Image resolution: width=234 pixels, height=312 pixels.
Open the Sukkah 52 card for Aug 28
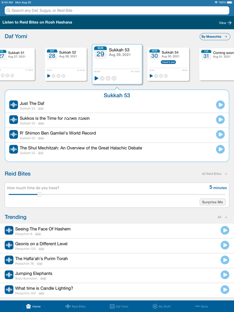(x=66, y=64)
